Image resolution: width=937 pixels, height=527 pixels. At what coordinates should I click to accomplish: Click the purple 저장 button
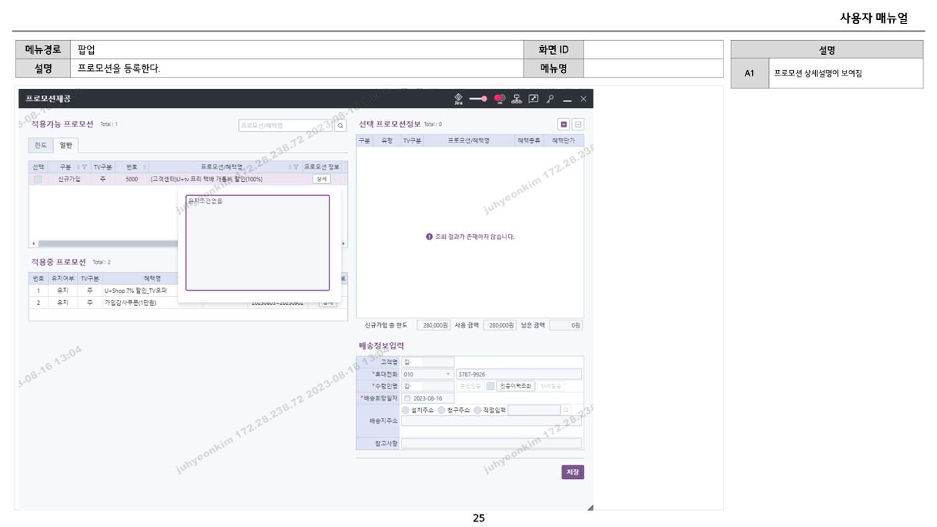[x=573, y=472]
